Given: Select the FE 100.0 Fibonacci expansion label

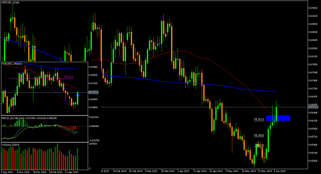Looking at the screenshot, I should click(x=259, y=135).
